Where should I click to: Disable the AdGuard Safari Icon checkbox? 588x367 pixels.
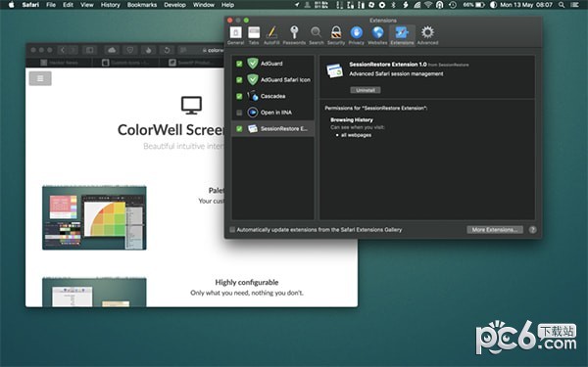click(239, 80)
